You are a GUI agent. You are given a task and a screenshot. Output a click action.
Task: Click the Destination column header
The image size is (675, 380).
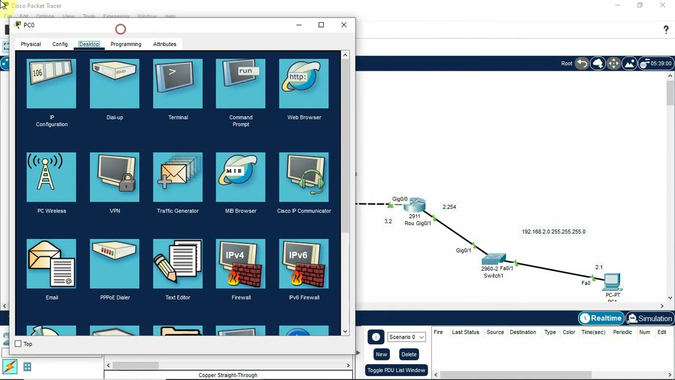tap(523, 332)
